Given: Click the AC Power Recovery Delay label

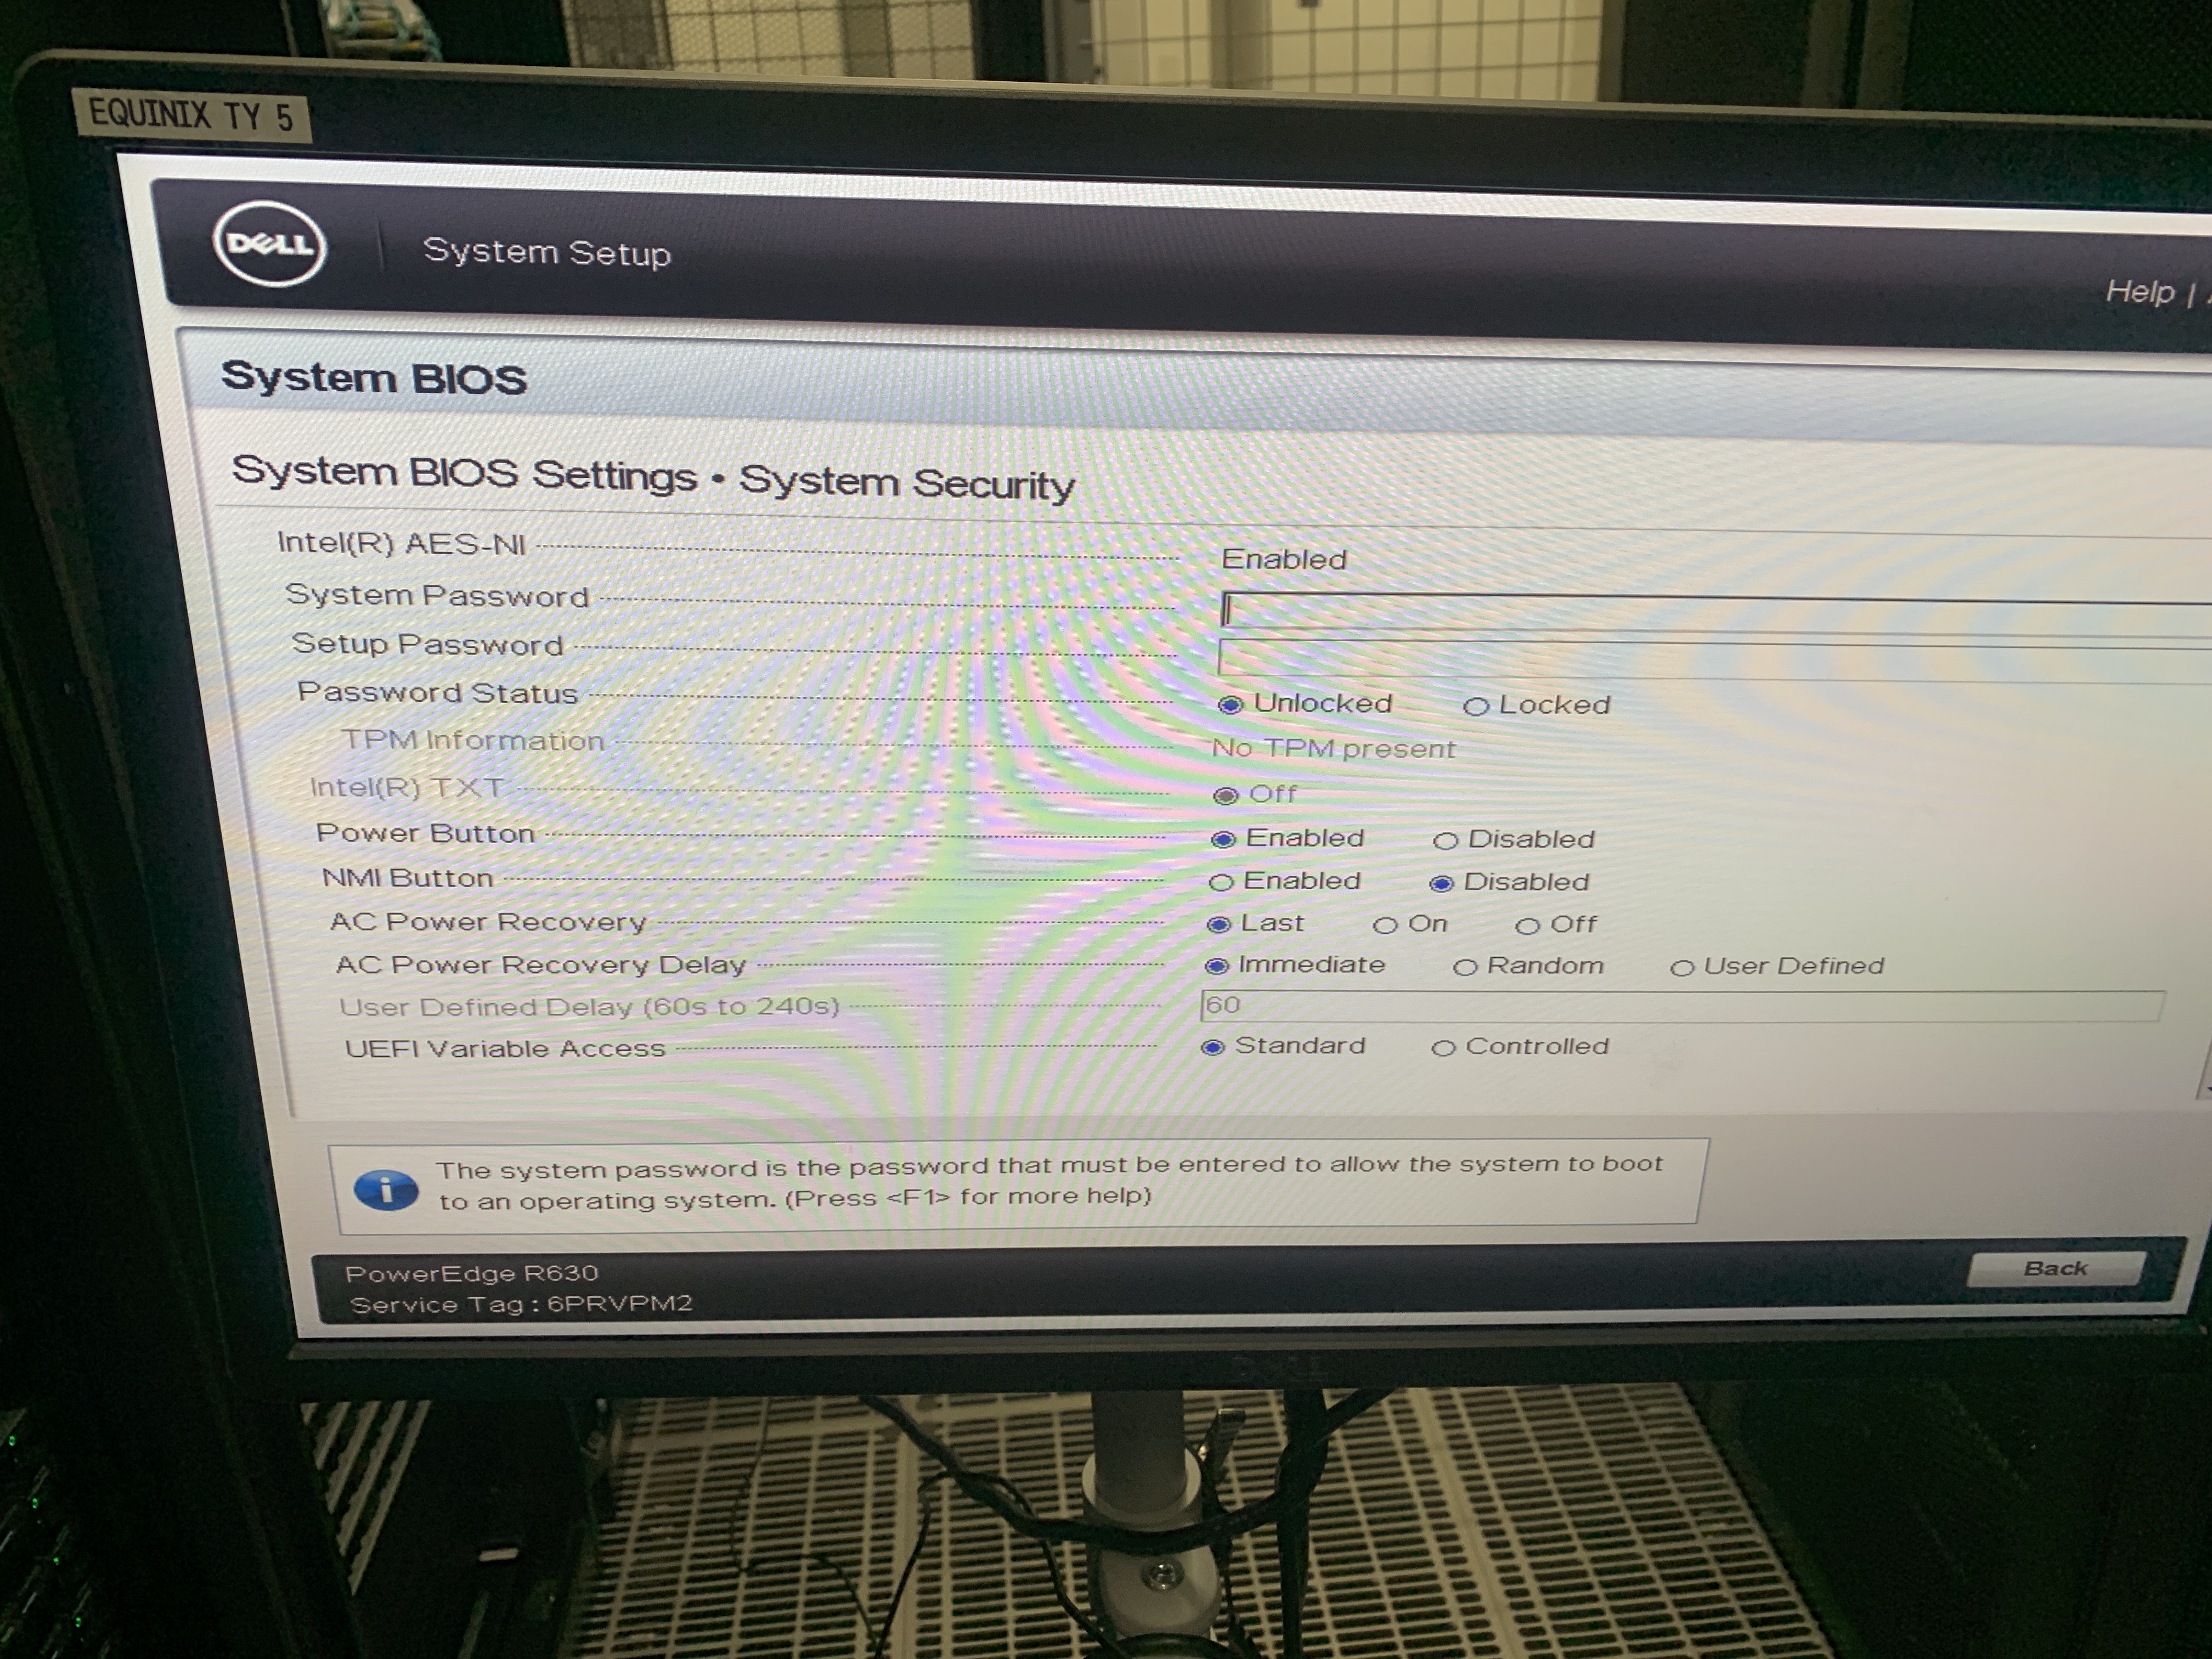Looking at the screenshot, I should (540, 965).
